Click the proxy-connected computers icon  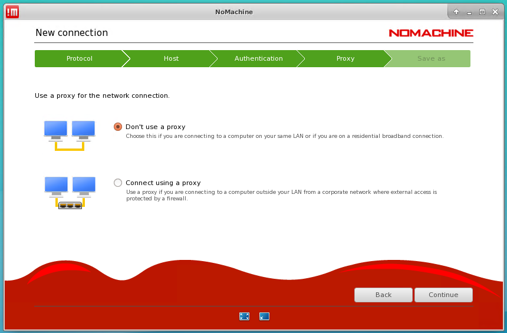(70, 193)
